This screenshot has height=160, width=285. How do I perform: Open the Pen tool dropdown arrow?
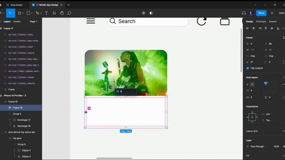pyautogui.click(x=41, y=13)
